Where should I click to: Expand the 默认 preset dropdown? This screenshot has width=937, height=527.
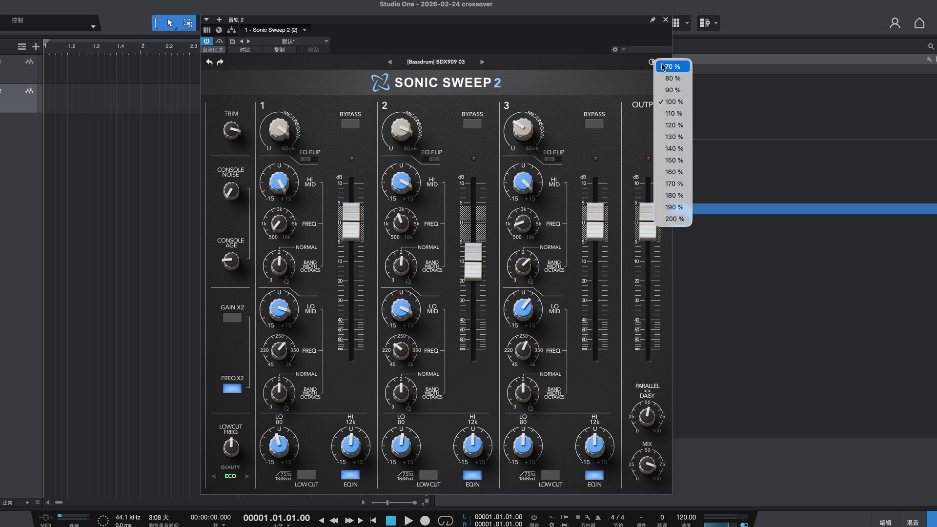326,41
